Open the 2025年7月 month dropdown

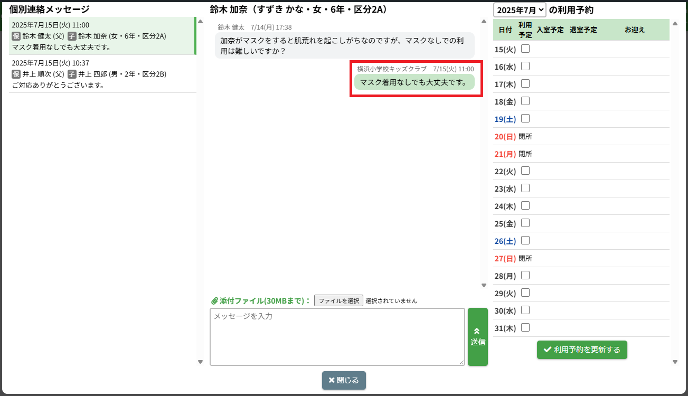tap(520, 10)
